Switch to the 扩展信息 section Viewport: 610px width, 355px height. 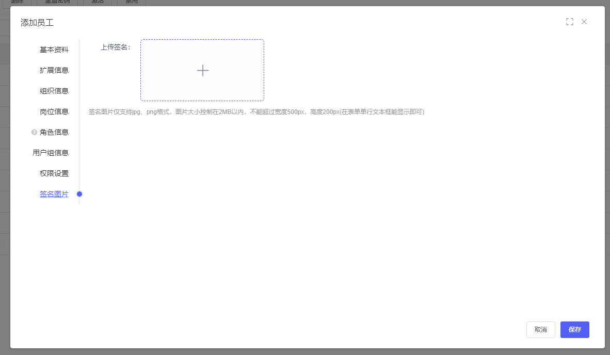coord(54,70)
